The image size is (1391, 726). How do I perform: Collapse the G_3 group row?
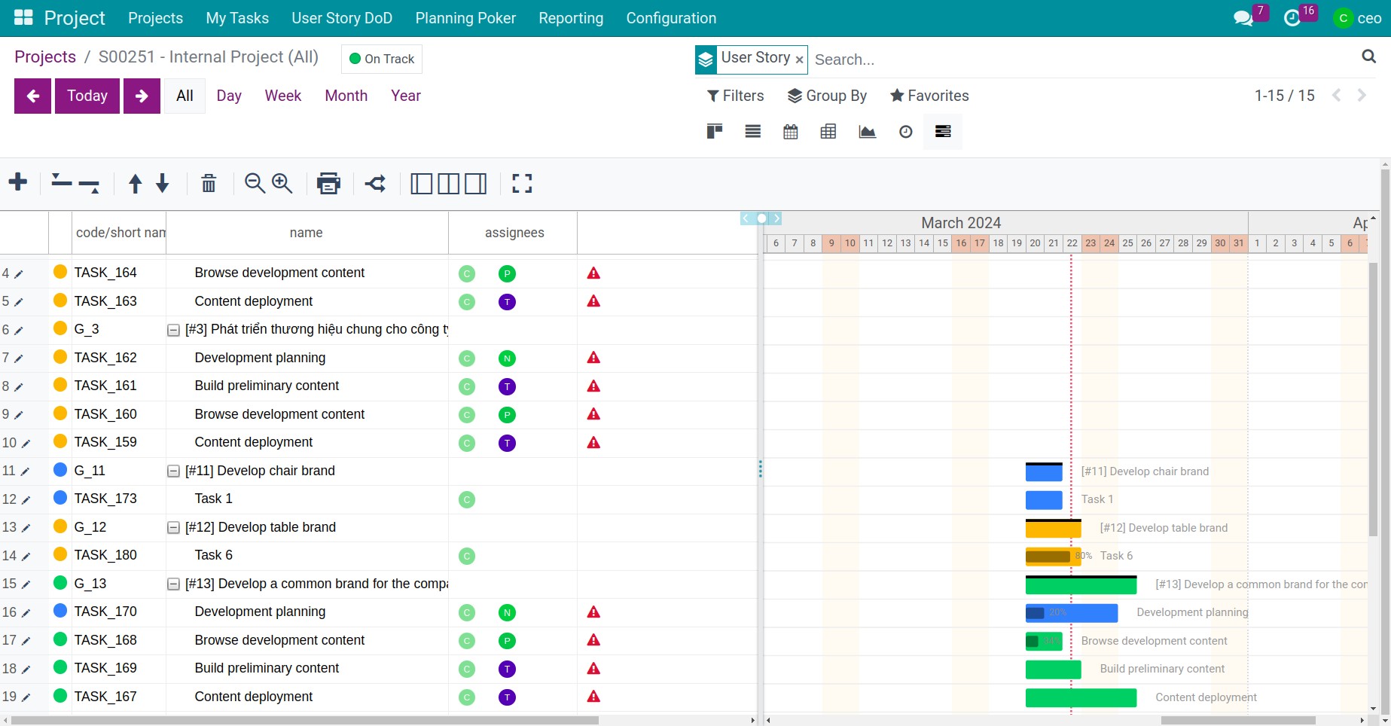click(173, 330)
